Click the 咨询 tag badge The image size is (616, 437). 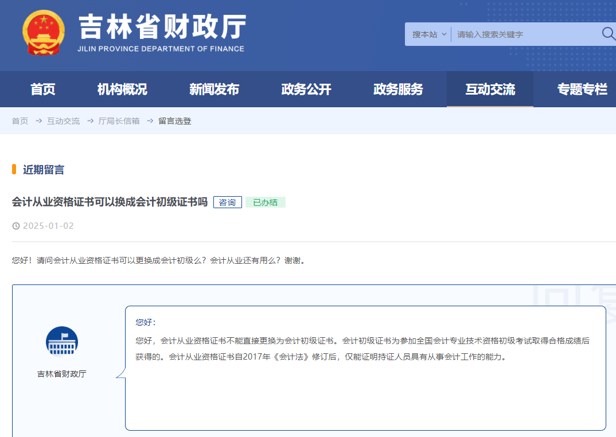(x=228, y=202)
